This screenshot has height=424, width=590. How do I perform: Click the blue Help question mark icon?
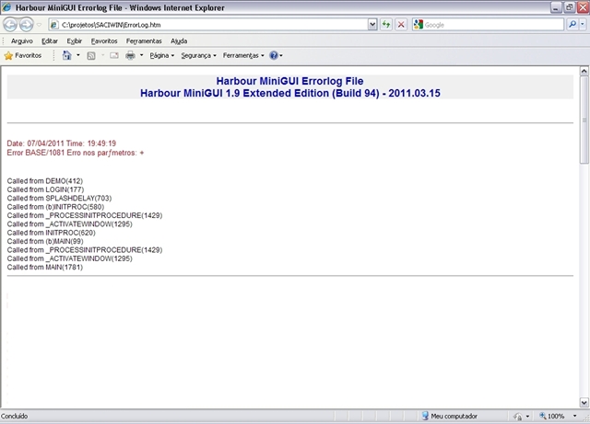[x=274, y=55]
